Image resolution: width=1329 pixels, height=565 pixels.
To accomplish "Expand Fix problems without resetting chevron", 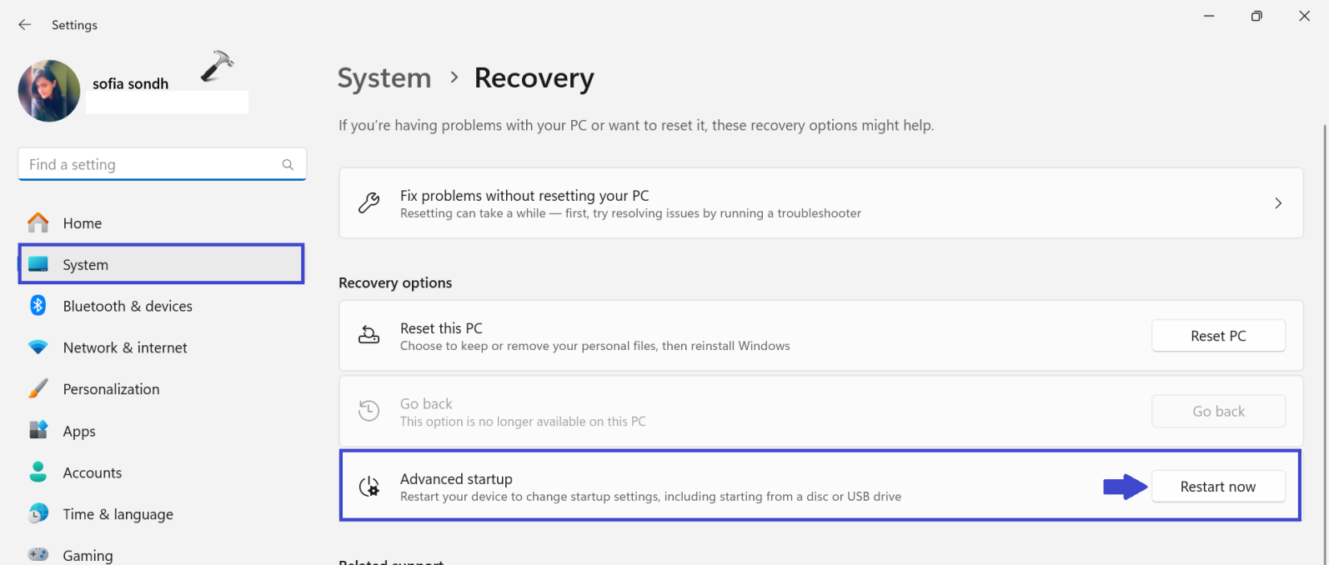I will tap(1278, 203).
